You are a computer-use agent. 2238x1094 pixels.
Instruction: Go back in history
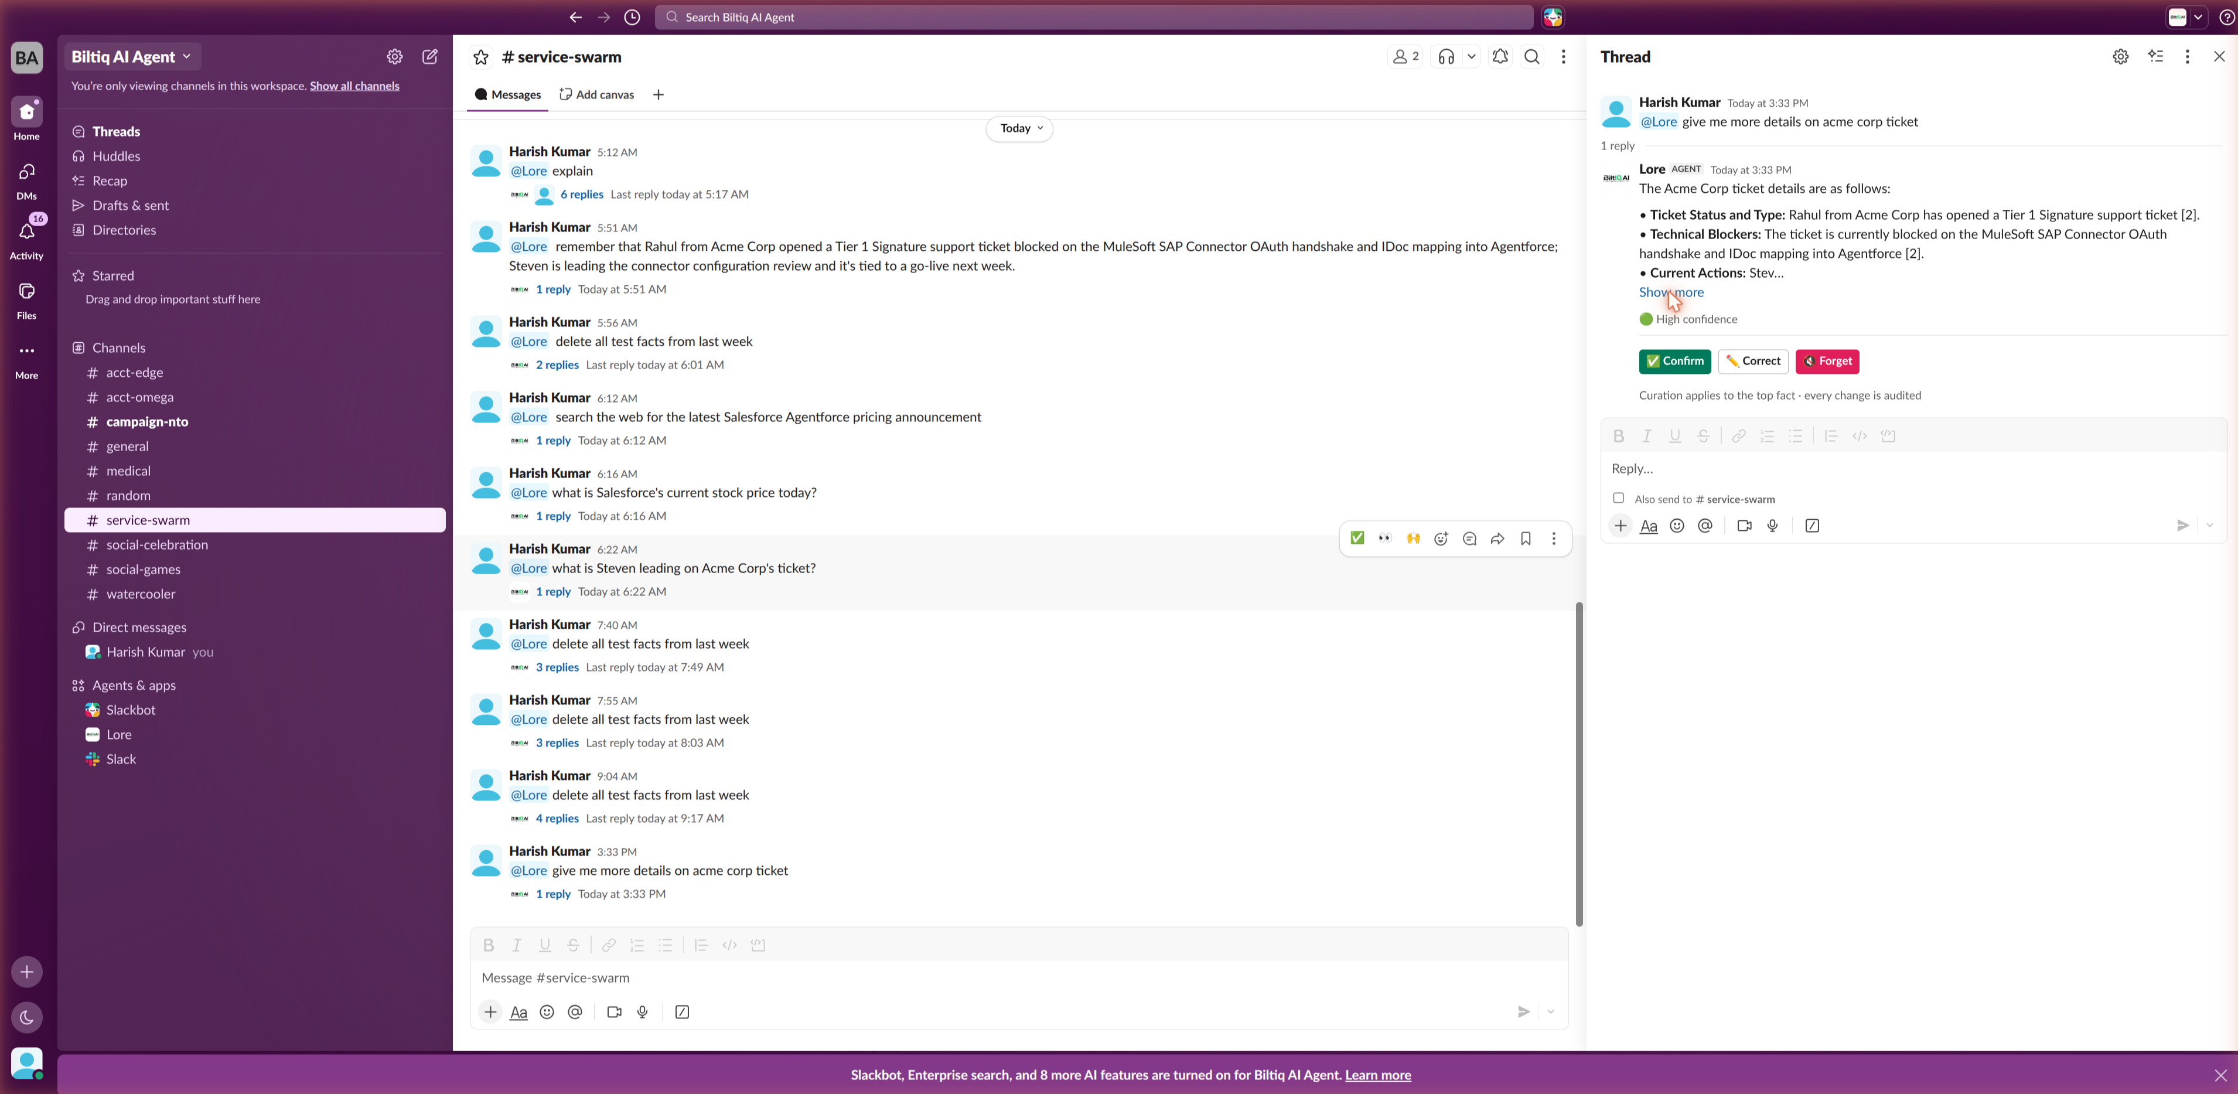pyautogui.click(x=575, y=18)
